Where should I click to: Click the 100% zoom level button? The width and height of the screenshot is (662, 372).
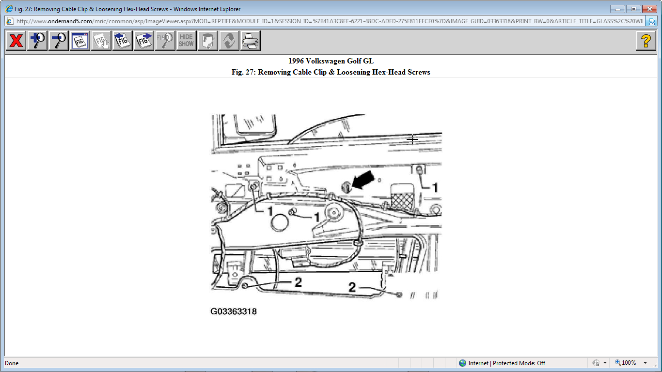pos(626,363)
